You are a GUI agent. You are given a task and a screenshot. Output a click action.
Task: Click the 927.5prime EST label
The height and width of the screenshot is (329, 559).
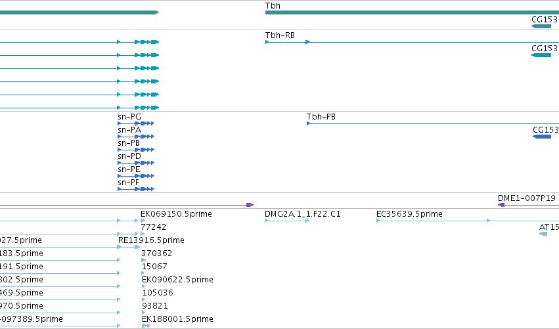(x=20, y=240)
